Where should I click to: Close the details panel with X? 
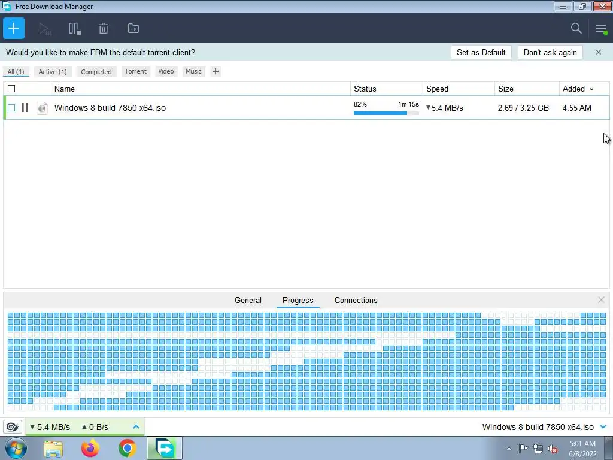point(601,300)
